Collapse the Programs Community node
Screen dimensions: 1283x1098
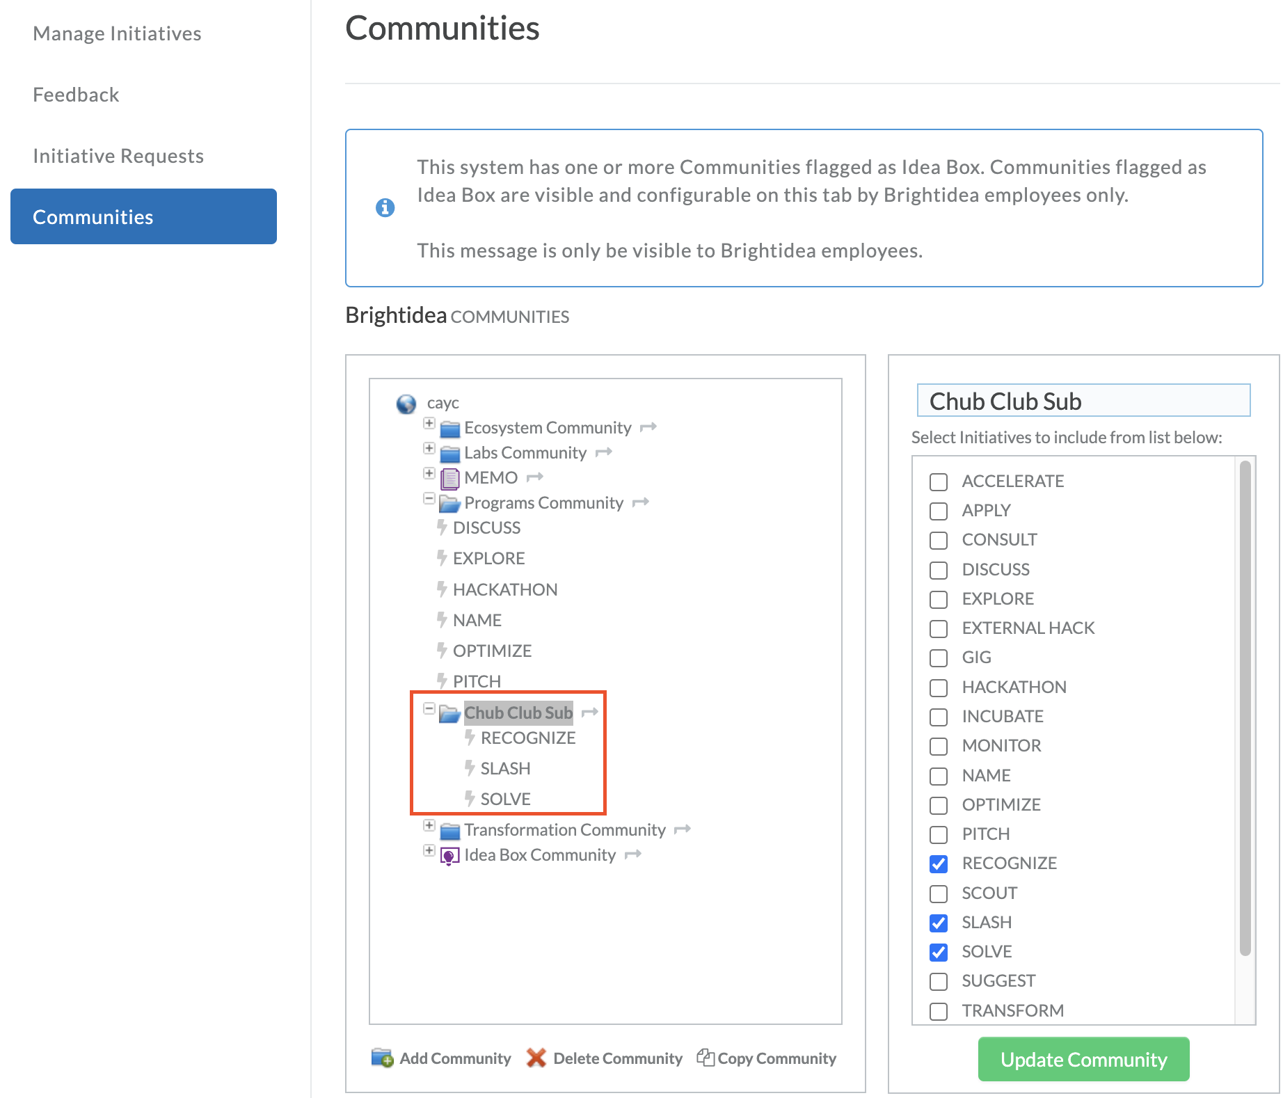click(429, 498)
